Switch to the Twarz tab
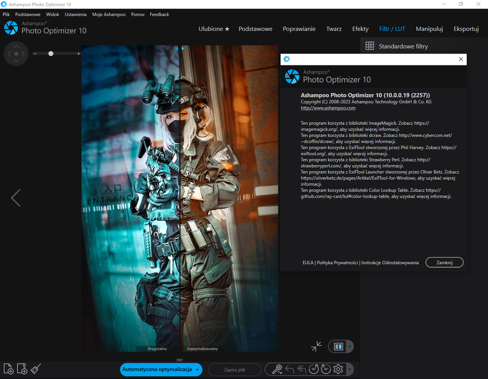The height and width of the screenshot is (379, 488). 334,28
